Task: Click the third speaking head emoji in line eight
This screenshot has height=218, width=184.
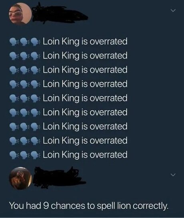Action: 35,141
